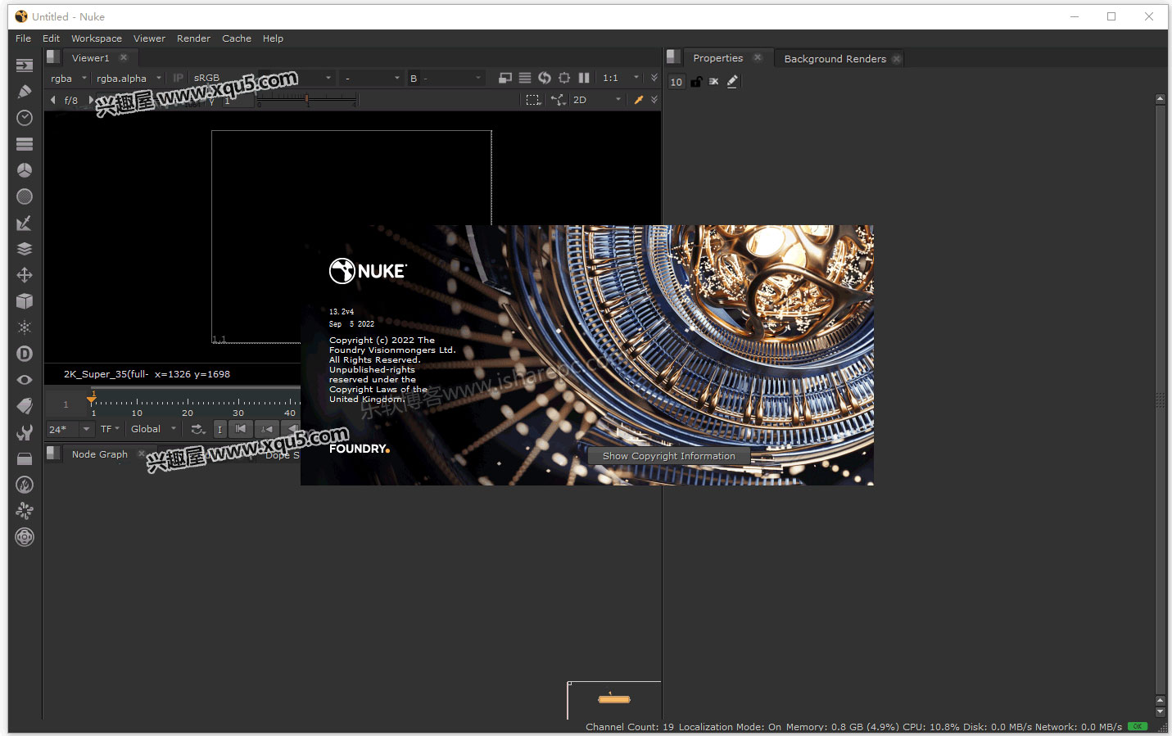
Task: Click the Show Copyright Information button
Action: tap(668, 456)
